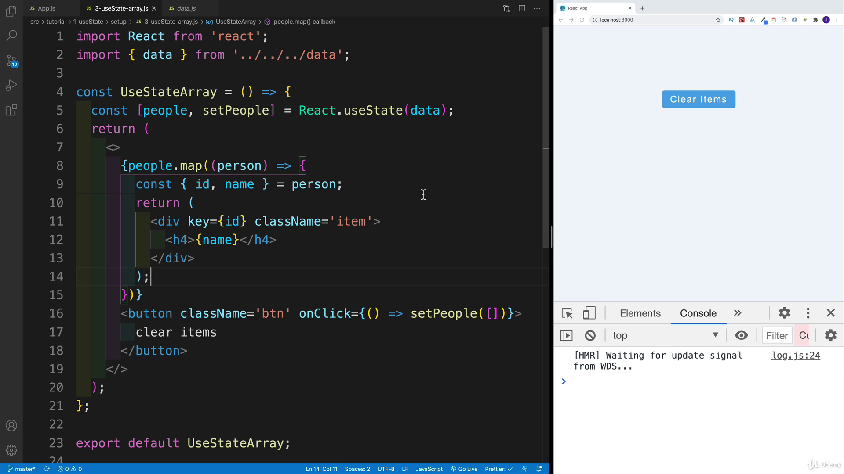Screen dimensions: 844x474
Task: Click the 'src' breadcrumb segment
Action: coord(34,22)
